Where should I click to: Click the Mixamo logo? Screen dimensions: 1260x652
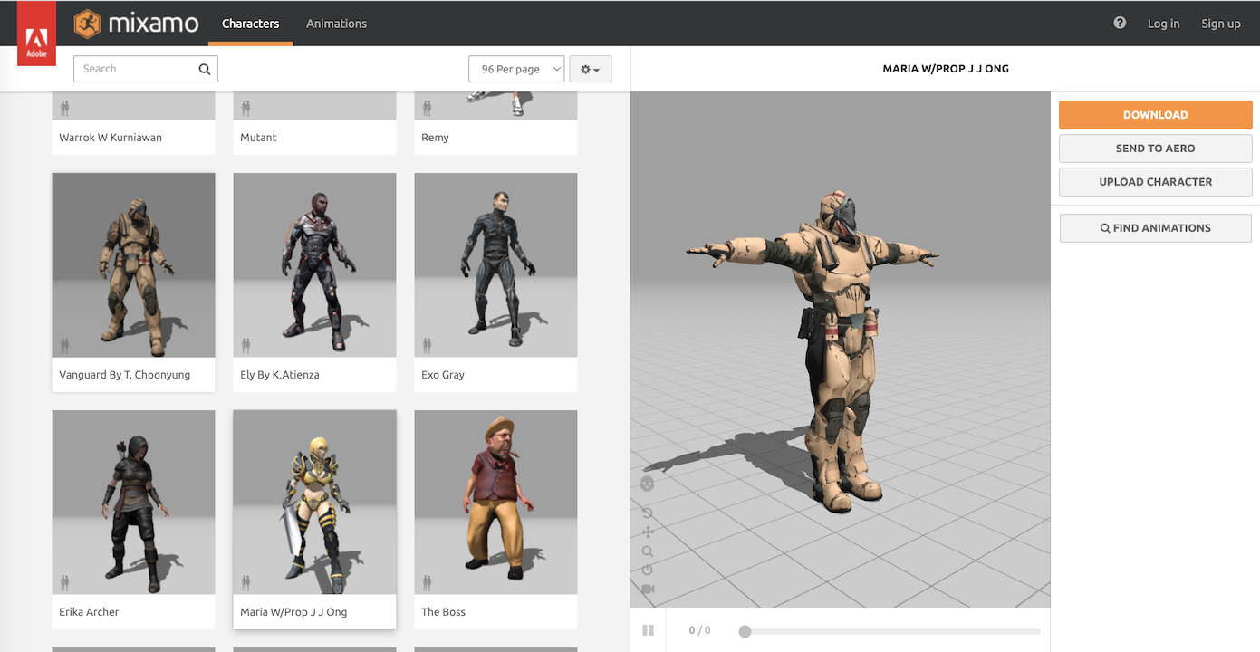[137, 23]
